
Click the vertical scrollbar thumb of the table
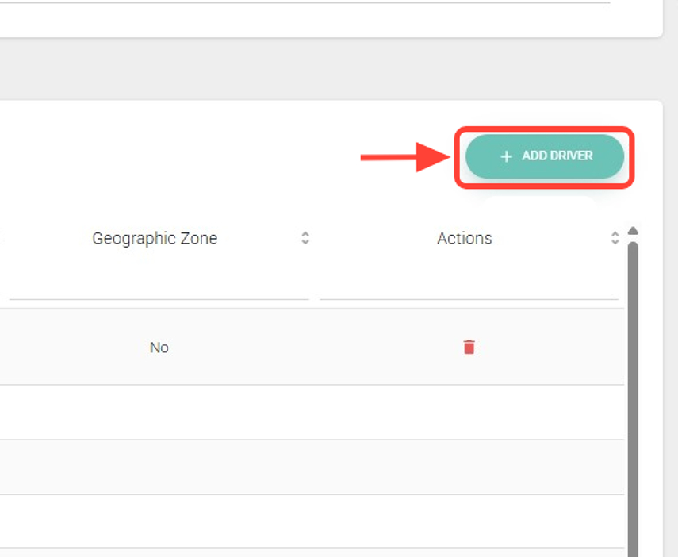pyautogui.click(x=633, y=397)
